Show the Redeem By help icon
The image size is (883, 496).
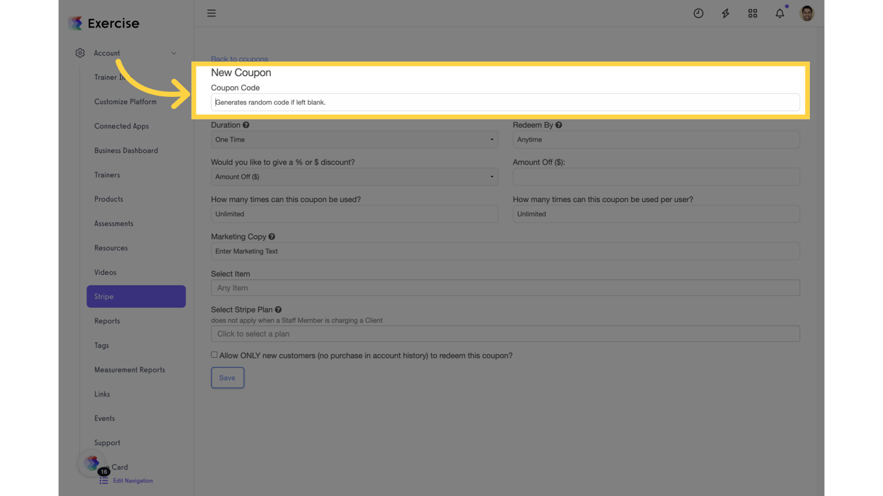pyautogui.click(x=559, y=125)
